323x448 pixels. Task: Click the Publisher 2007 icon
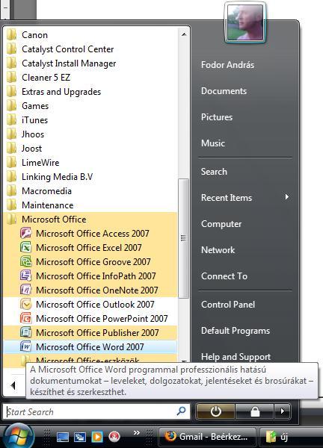coord(25,332)
